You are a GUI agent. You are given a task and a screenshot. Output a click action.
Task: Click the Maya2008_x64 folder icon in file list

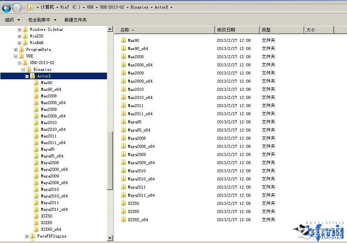[x=123, y=146]
